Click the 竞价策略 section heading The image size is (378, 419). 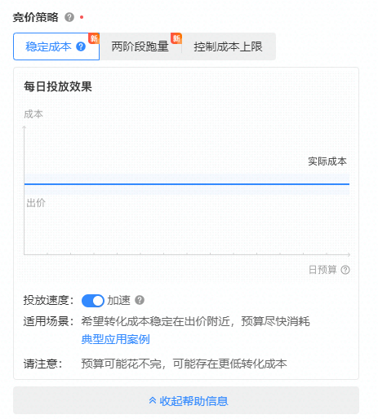click(x=36, y=17)
